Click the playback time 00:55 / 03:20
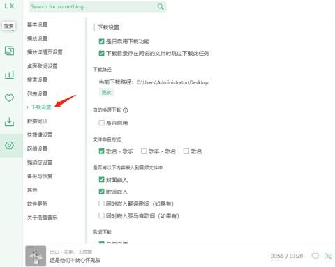 pyautogui.click(x=287, y=256)
